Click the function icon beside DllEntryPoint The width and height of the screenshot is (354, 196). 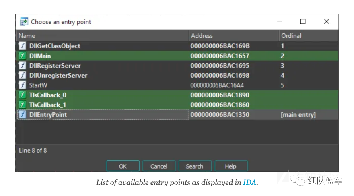pos(22,114)
